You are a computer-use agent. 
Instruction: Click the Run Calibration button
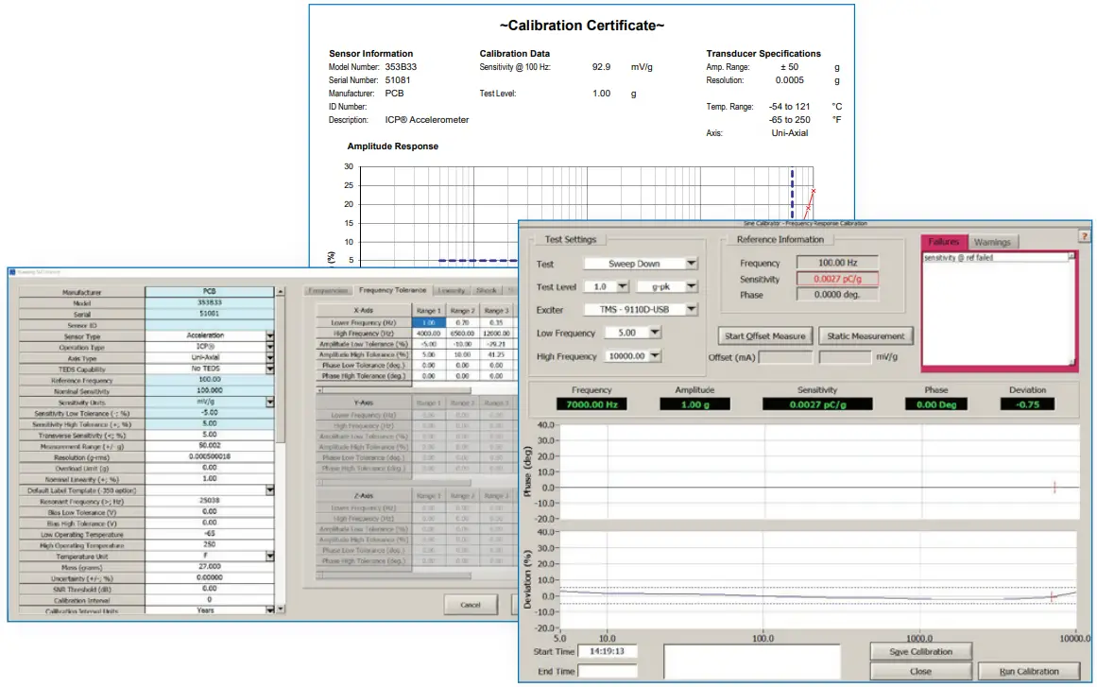tap(1032, 671)
